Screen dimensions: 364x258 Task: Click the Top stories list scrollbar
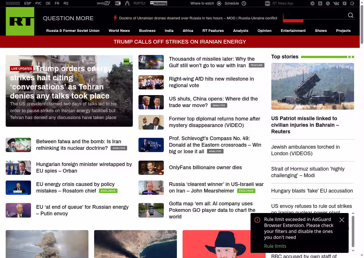353,231
